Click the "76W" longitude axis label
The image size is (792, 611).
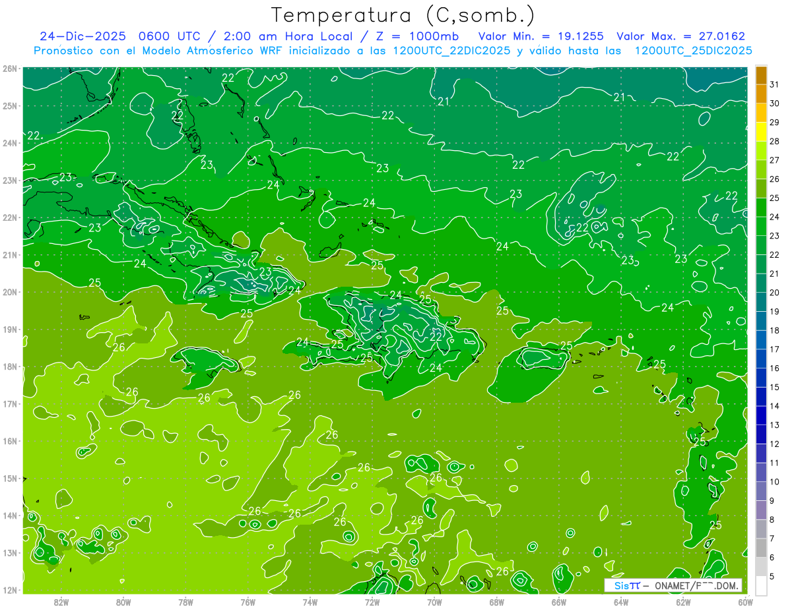(x=248, y=602)
